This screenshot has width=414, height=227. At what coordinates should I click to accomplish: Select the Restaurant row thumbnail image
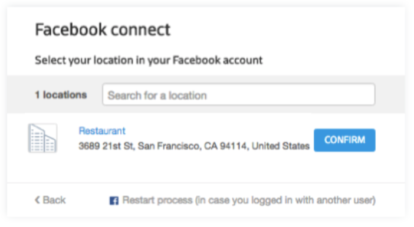coord(42,138)
